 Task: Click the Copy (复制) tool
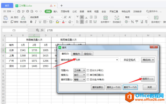(x=14, y=22)
